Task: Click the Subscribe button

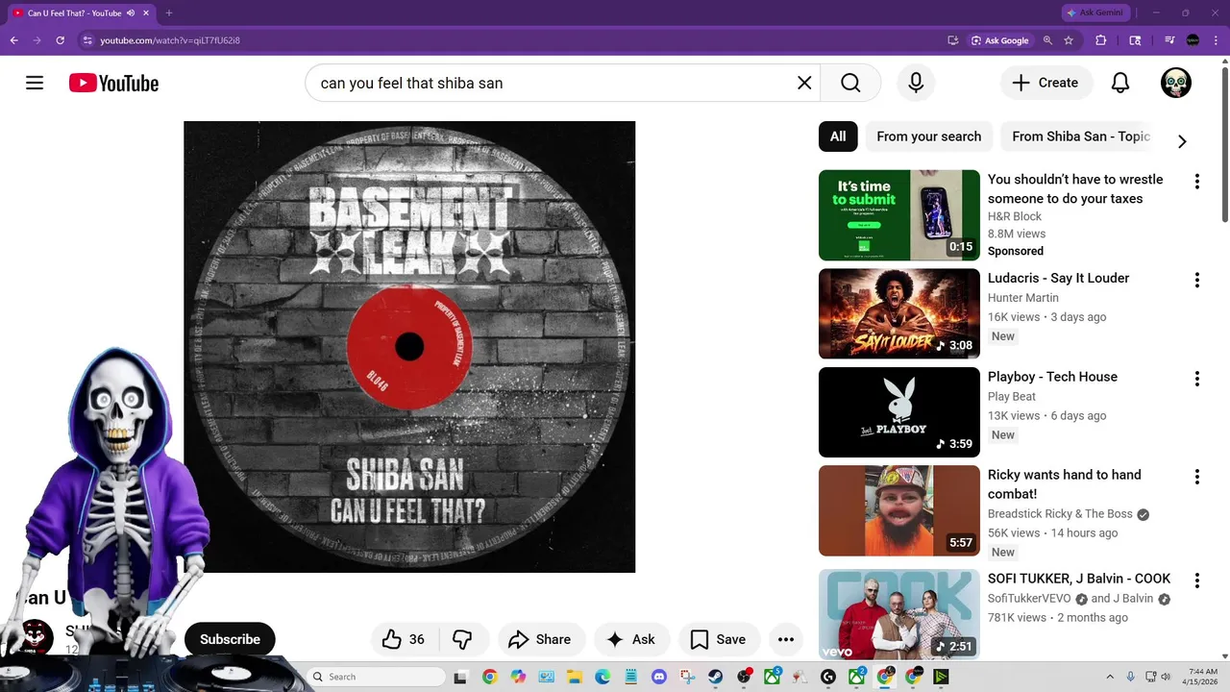Action: (x=230, y=639)
